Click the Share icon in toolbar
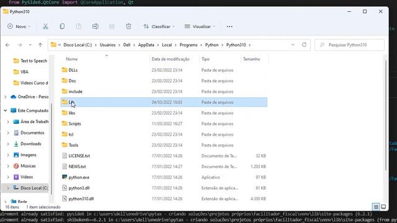 (x=112, y=26)
